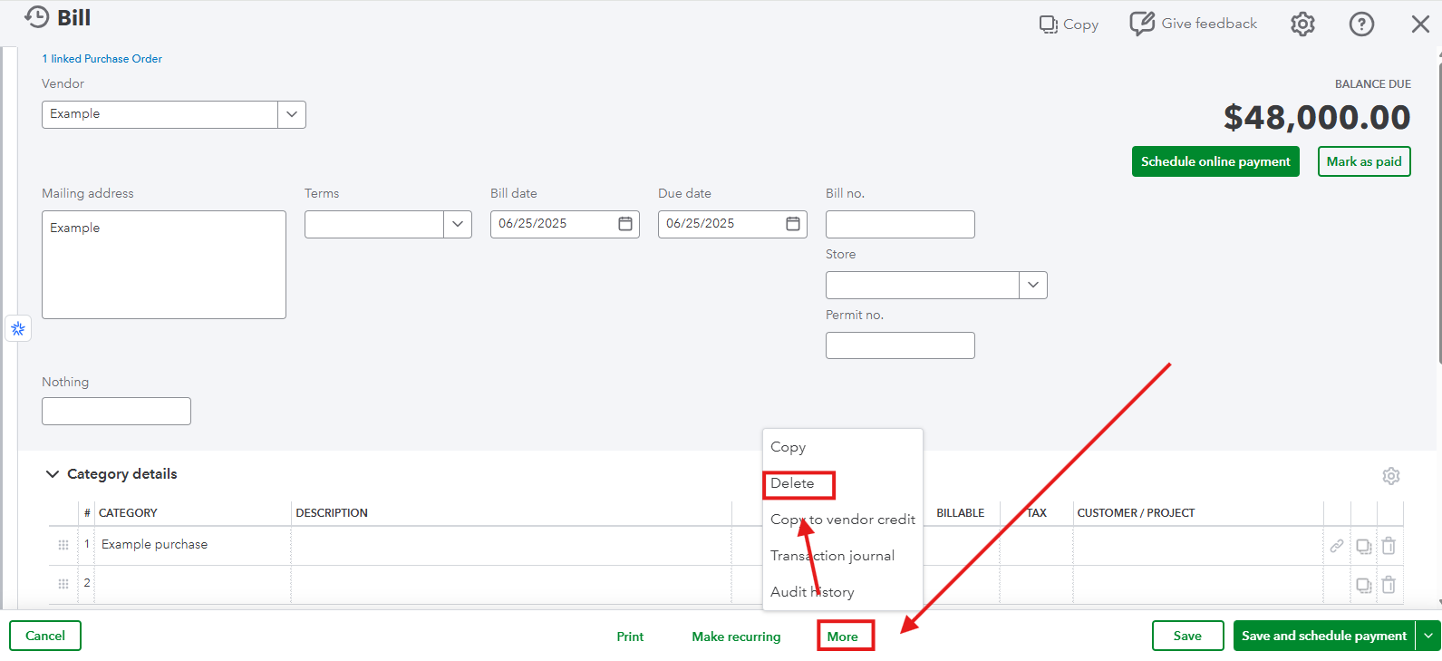Open the Bill date calendar picker
1442x661 pixels.
625,224
